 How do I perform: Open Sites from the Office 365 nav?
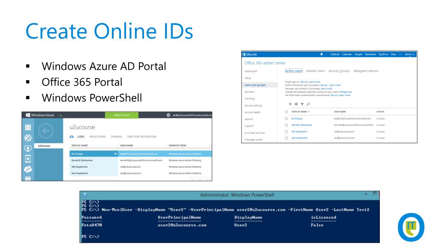[394, 54]
